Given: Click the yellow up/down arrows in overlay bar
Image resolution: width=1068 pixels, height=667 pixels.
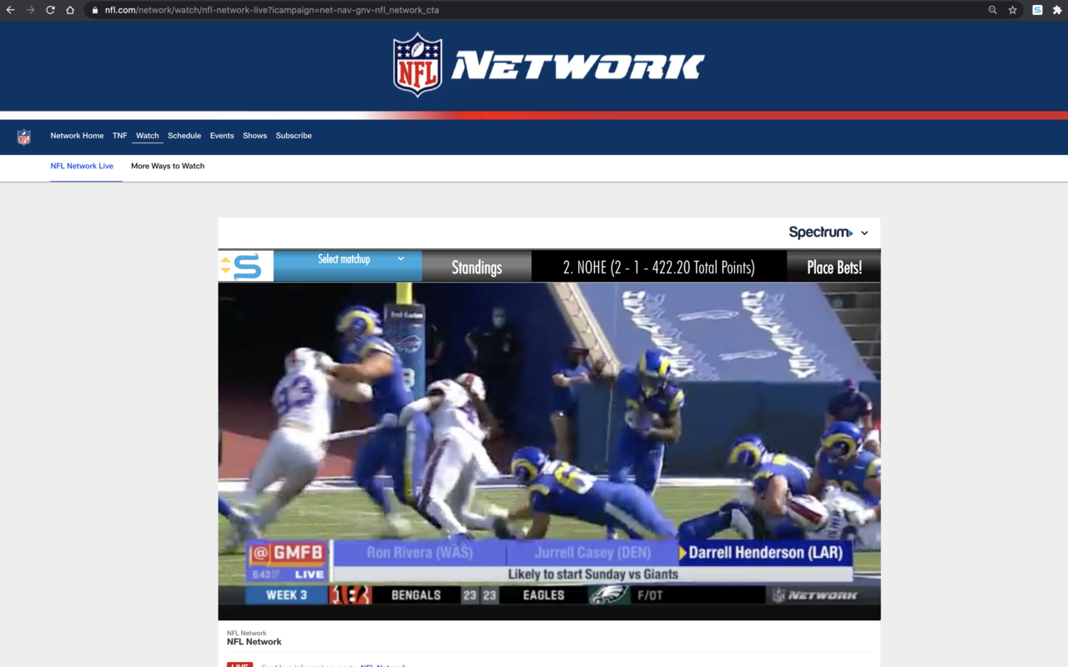Looking at the screenshot, I should [x=225, y=265].
